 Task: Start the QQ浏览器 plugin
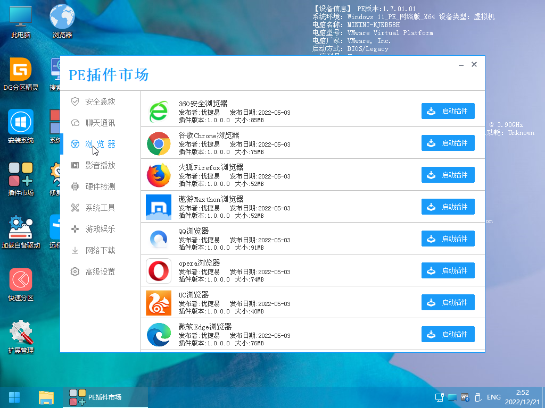(448, 239)
